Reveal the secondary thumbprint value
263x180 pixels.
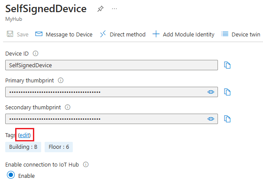pyautogui.click(x=211, y=119)
